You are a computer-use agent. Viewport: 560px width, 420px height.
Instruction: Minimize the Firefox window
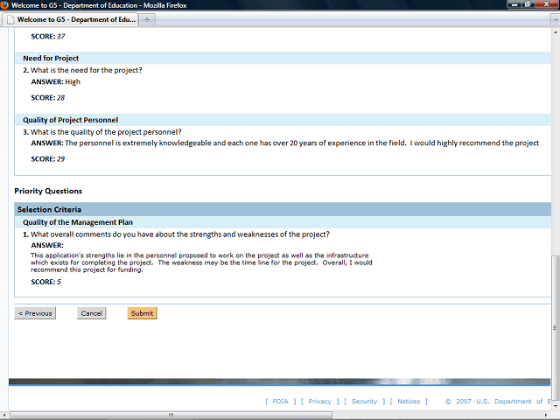514,4
